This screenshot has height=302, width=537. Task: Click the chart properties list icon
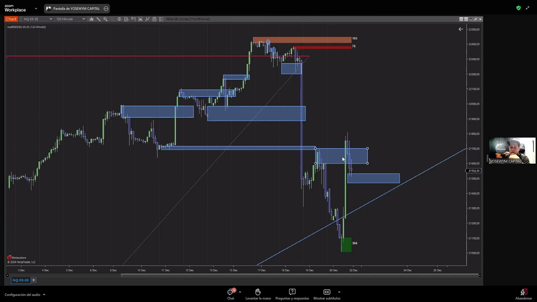pos(161,19)
